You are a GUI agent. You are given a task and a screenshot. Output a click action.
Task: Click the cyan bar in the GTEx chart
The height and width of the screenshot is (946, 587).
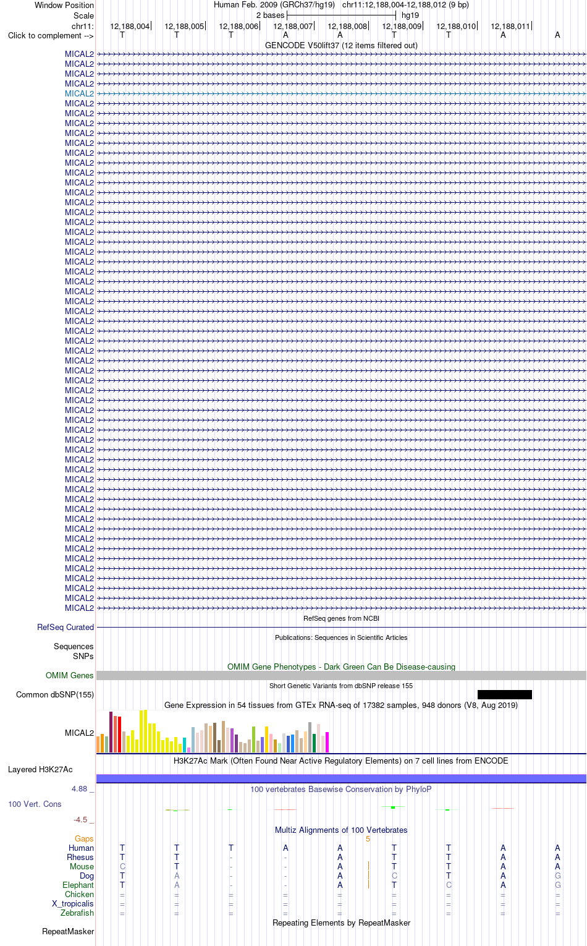coord(184,745)
